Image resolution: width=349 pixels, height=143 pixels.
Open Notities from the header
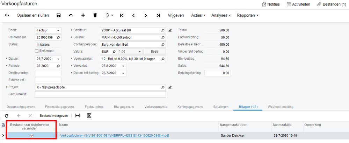(x=271, y=4)
